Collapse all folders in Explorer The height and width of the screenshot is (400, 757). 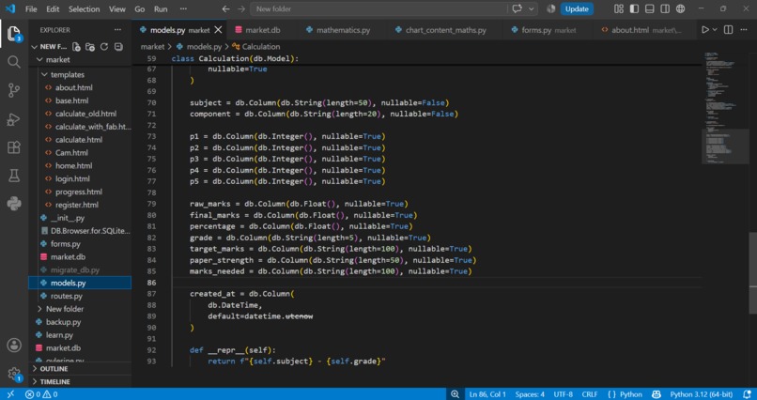click(x=118, y=47)
